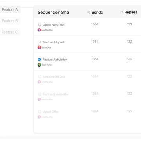Open the Feature C tab

pyautogui.click(x=10, y=32)
